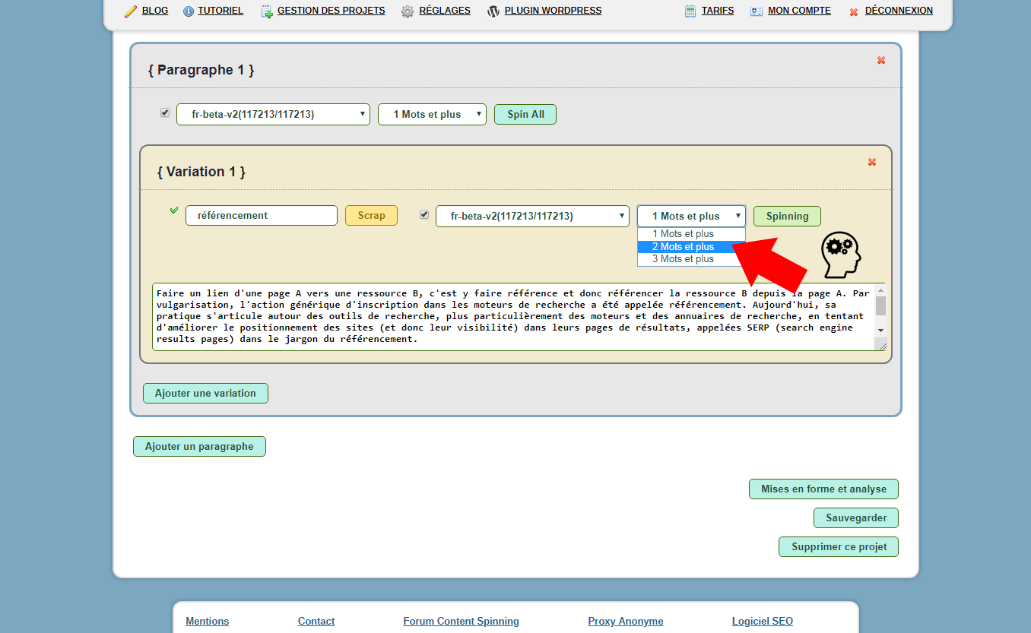Screen dimensions: 1031x633
Task: Open Proxy Anonyme footer link
Action: click(626, 621)
